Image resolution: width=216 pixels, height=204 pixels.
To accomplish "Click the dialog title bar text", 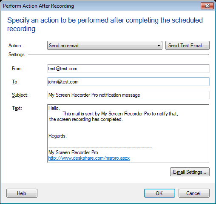I will pyautogui.click(x=38, y=6).
